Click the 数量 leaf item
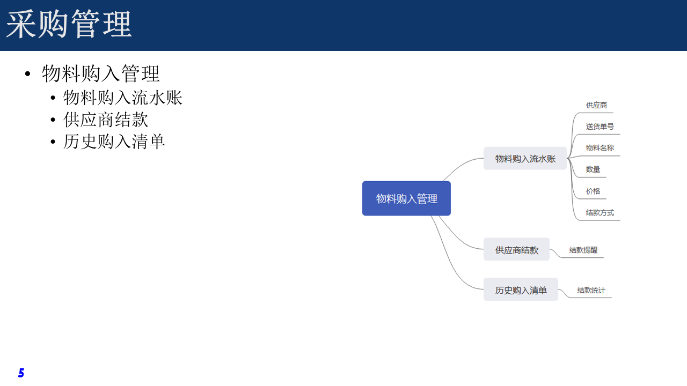The width and height of the screenshot is (687, 386). coord(593,169)
